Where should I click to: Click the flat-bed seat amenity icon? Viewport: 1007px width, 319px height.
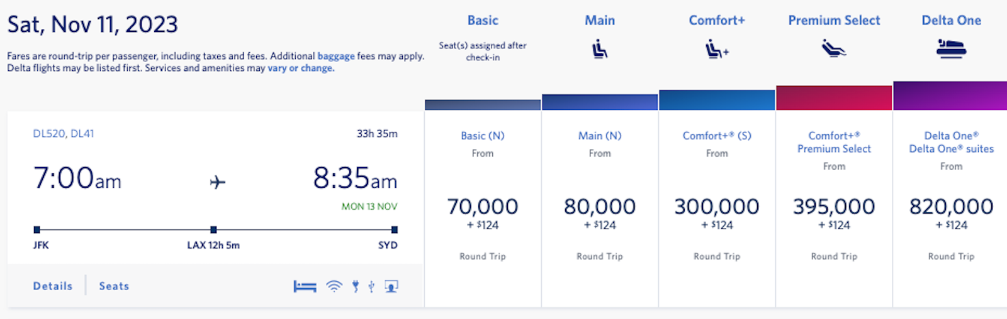(x=305, y=286)
